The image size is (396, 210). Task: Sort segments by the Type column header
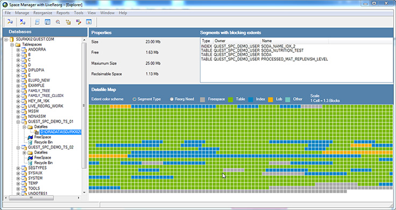(207, 41)
